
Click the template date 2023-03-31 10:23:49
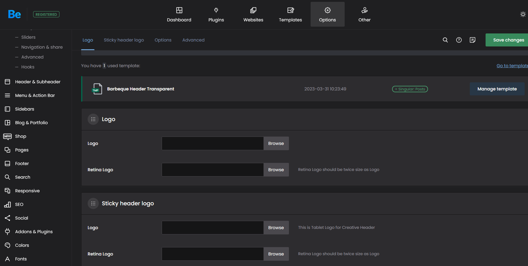325,89
